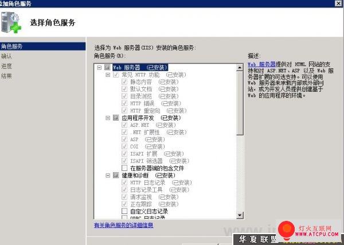This screenshot has height=245, width=344.
Task: Toggle the CGI checkbox
Action: (124, 146)
